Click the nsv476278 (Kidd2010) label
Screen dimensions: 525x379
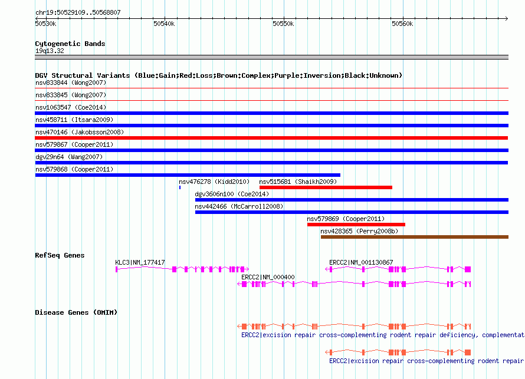point(214,182)
